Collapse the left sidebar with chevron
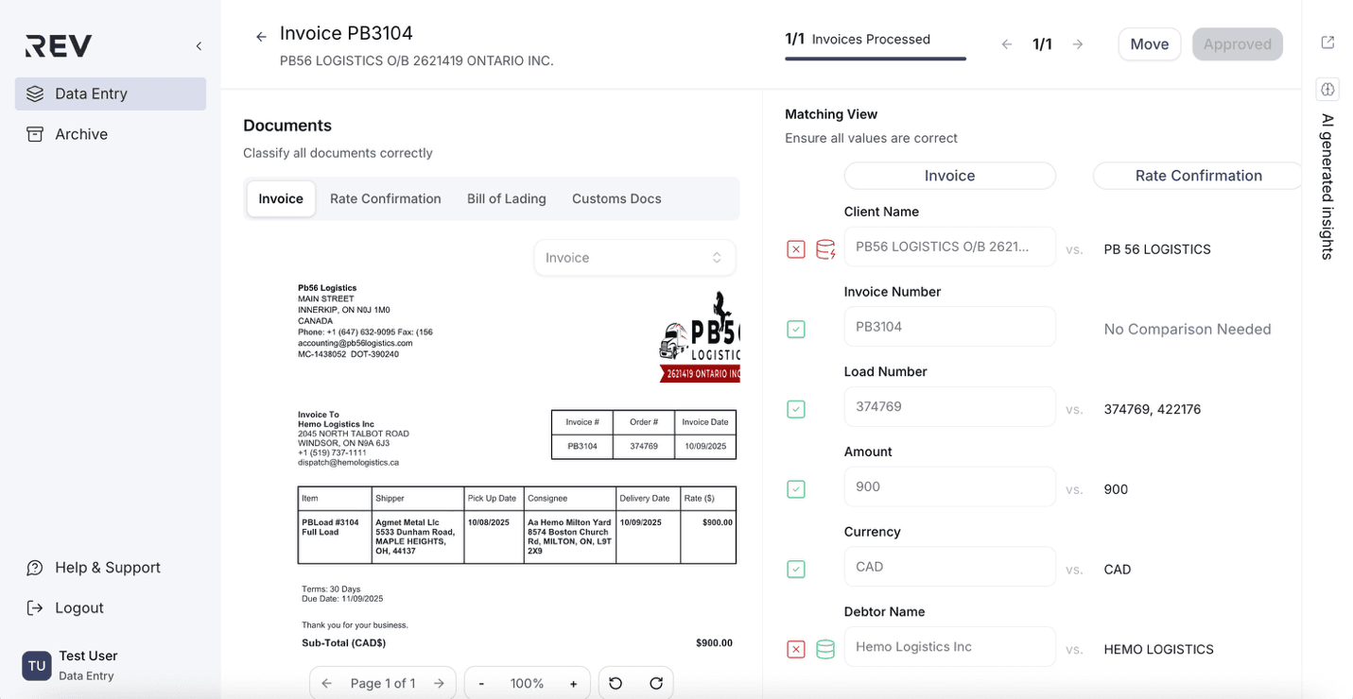1353x699 pixels. [x=199, y=46]
